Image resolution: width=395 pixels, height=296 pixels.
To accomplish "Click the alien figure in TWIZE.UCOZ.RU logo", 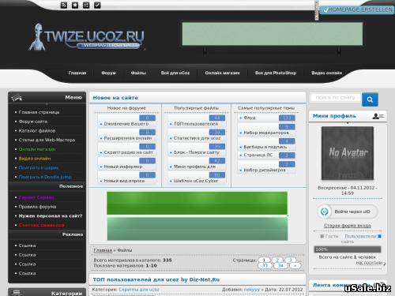I will point(37,37).
